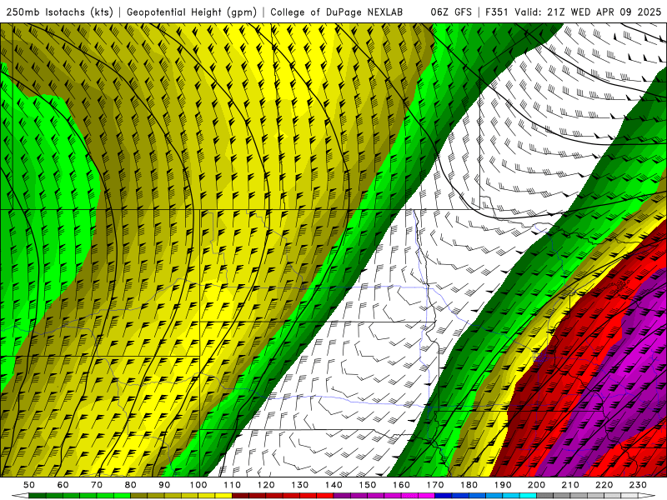The width and height of the screenshot is (667, 500).
Task: Click the 'F351' forecast hour label
Action: (x=497, y=12)
